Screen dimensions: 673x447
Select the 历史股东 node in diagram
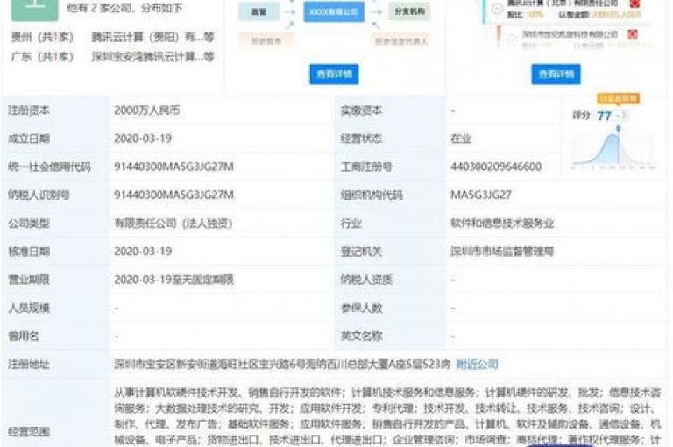[266, 41]
